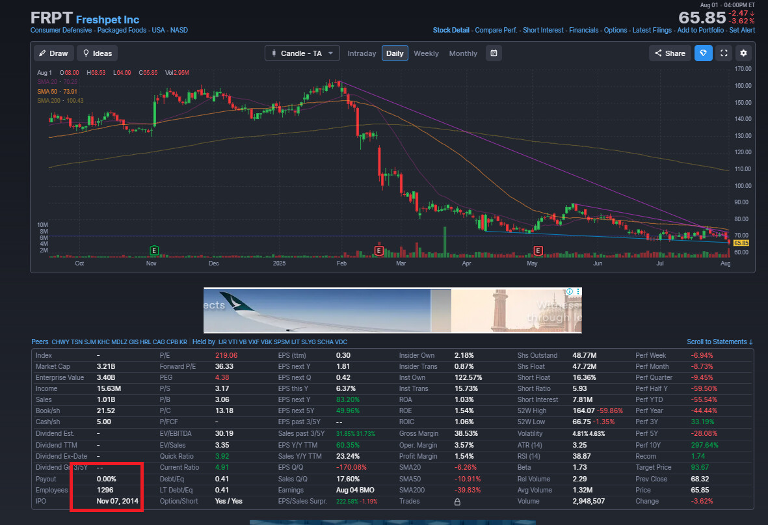Click the 65.85 price label on axis
The width and height of the screenshot is (768, 525).
click(x=741, y=243)
